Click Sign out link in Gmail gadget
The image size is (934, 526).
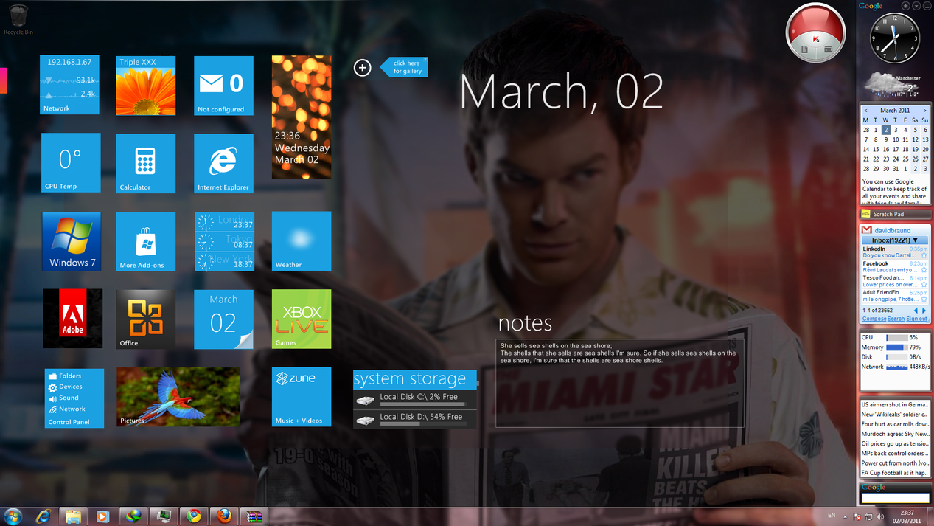917,319
